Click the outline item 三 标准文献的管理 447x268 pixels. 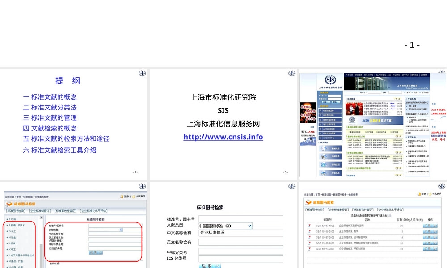50,117
